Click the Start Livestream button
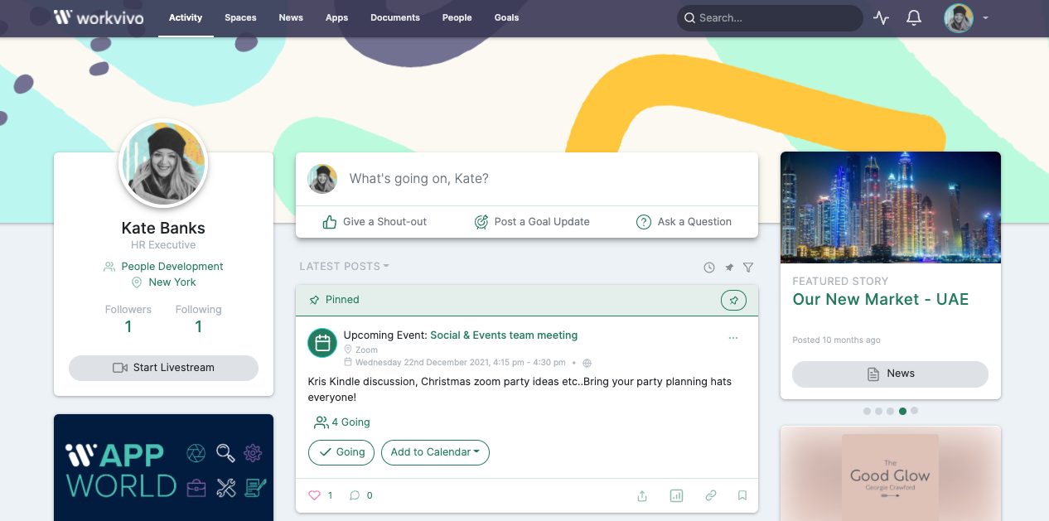This screenshot has height=521, width=1049. [163, 368]
